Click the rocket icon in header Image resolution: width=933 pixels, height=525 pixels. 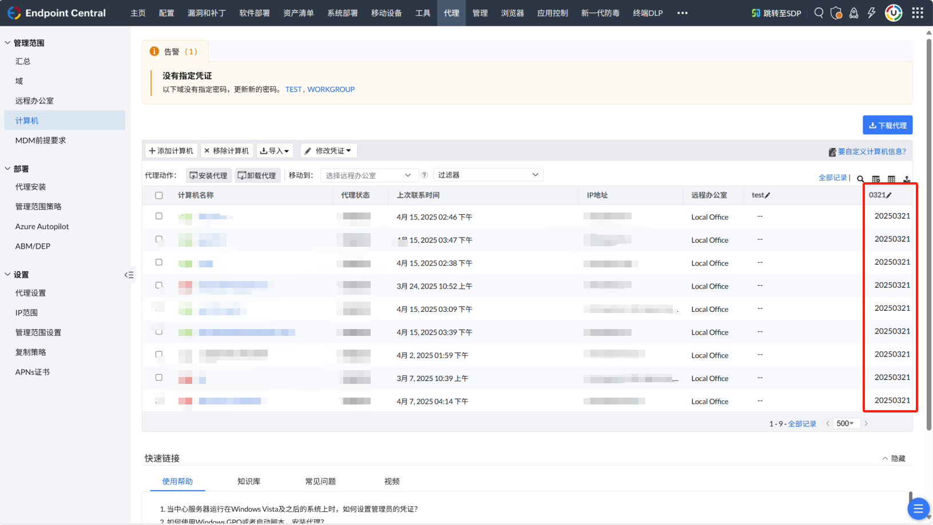click(853, 13)
